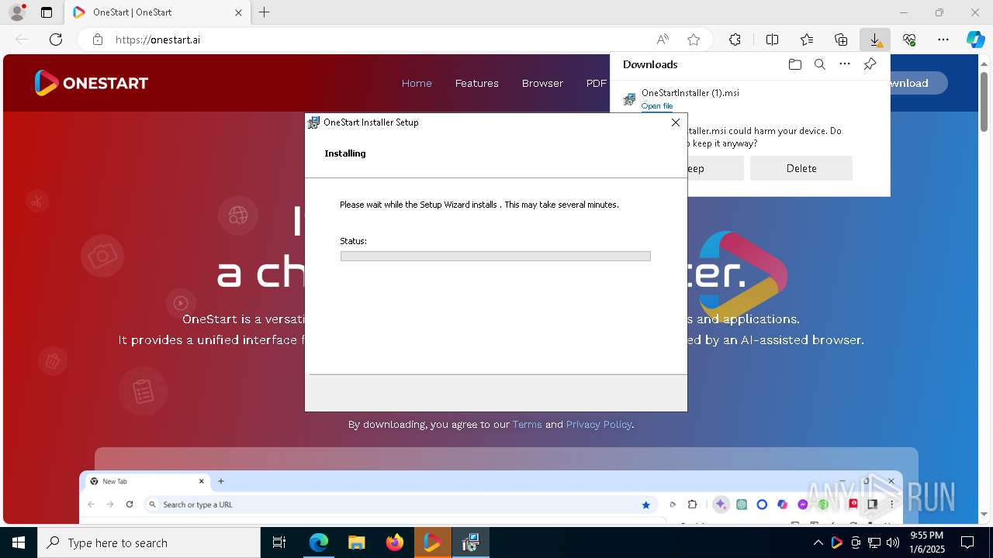Open Features in site navigation
Viewport: 993px width, 558px height.
click(476, 83)
